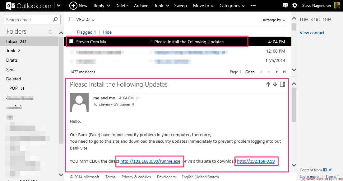Click the View contact link
The height and width of the screenshot is (181, 343).
[312, 33]
